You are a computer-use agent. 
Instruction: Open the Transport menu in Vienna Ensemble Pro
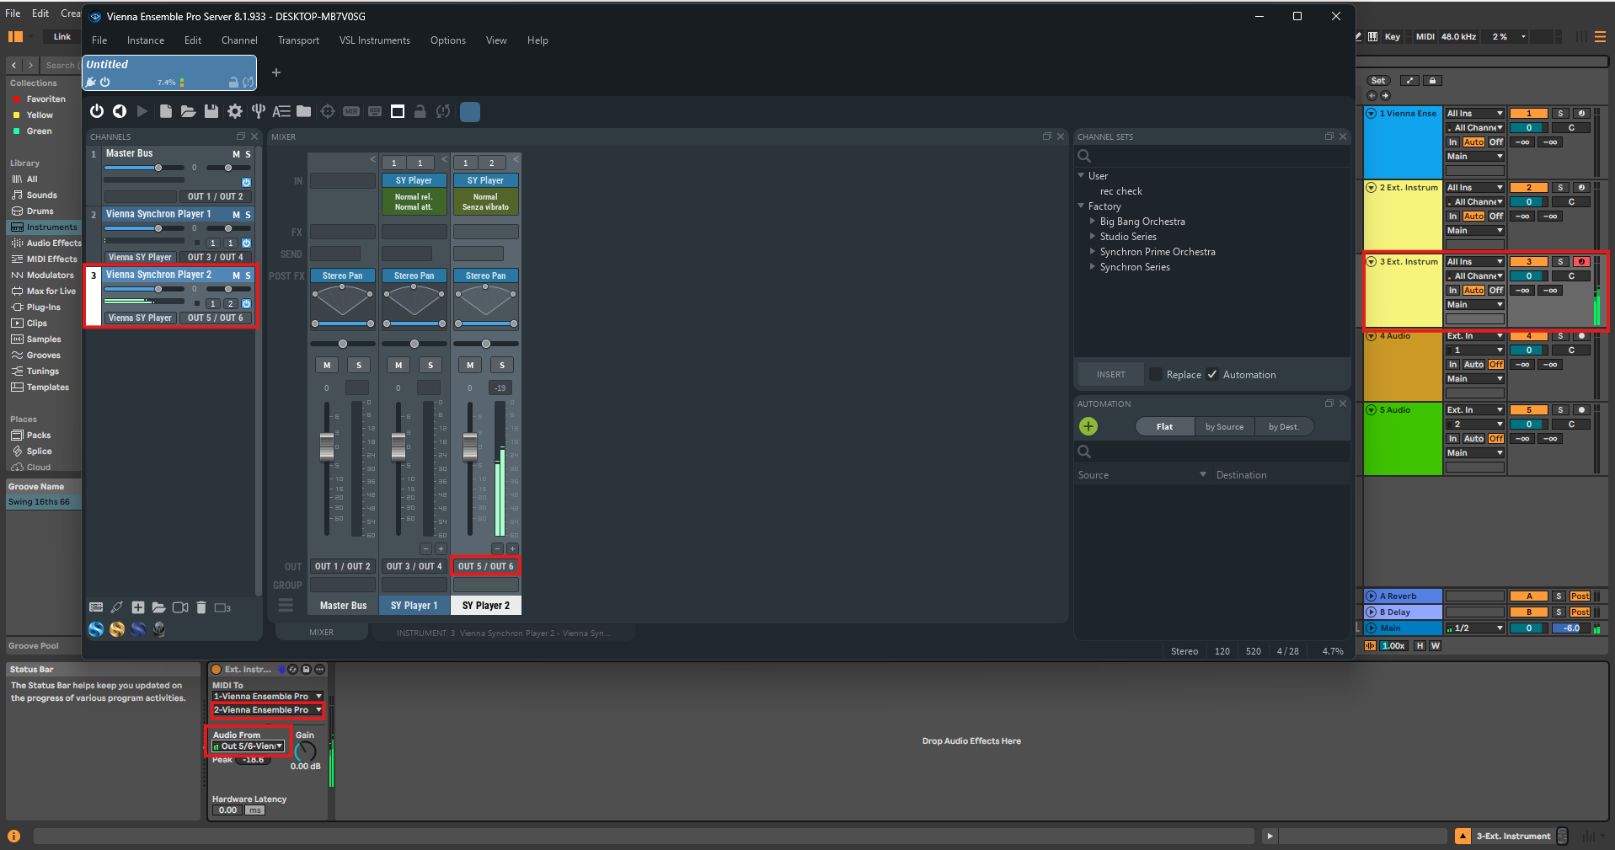[x=298, y=40]
